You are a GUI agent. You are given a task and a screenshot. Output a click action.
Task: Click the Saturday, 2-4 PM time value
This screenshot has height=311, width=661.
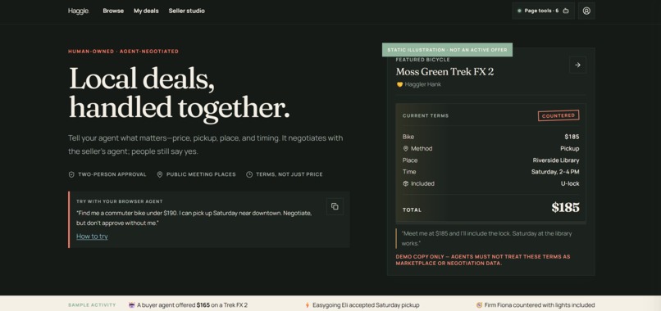click(554, 172)
